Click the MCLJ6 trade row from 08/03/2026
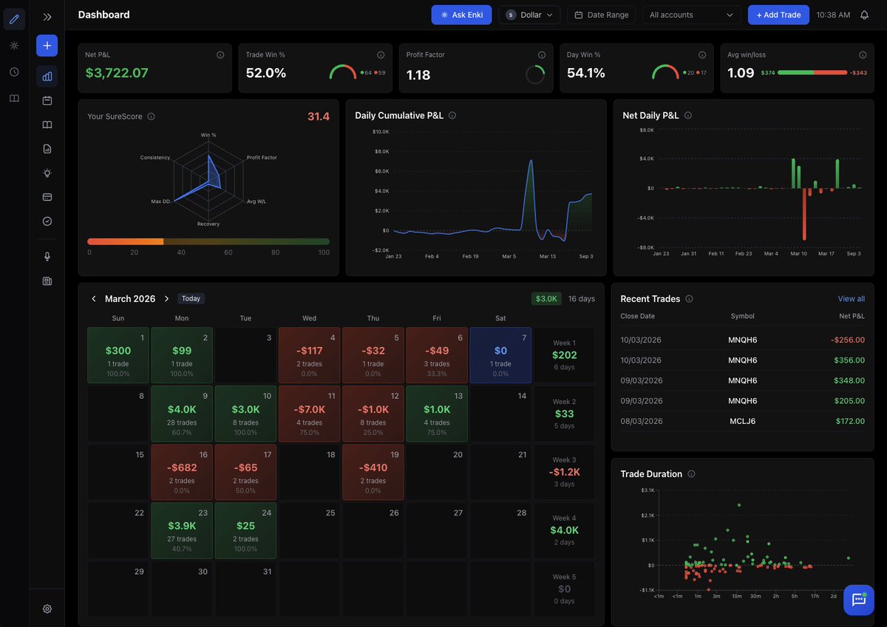This screenshot has width=887, height=627. click(x=742, y=421)
